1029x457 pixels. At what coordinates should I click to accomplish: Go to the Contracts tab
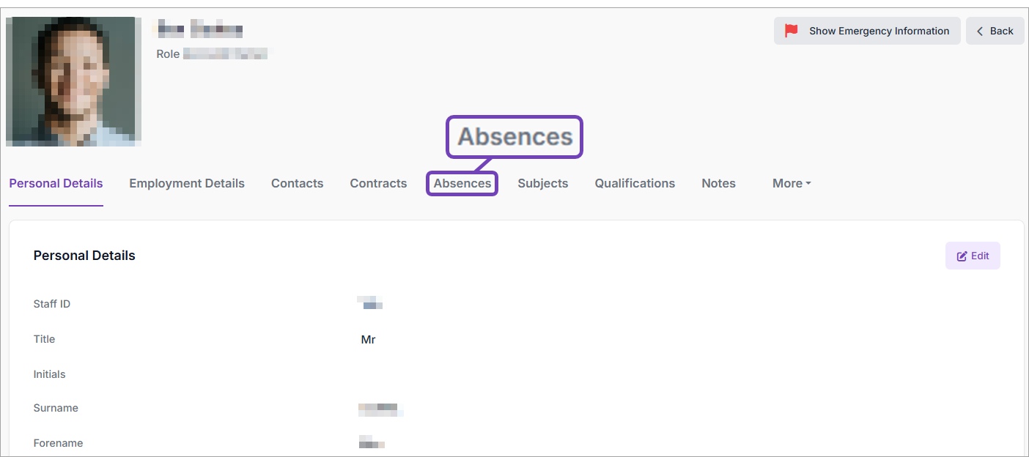378,183
